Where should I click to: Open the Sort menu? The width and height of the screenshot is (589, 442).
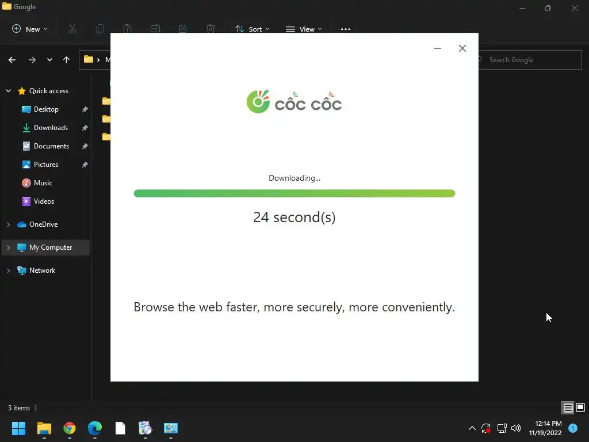tap(253, 29)
